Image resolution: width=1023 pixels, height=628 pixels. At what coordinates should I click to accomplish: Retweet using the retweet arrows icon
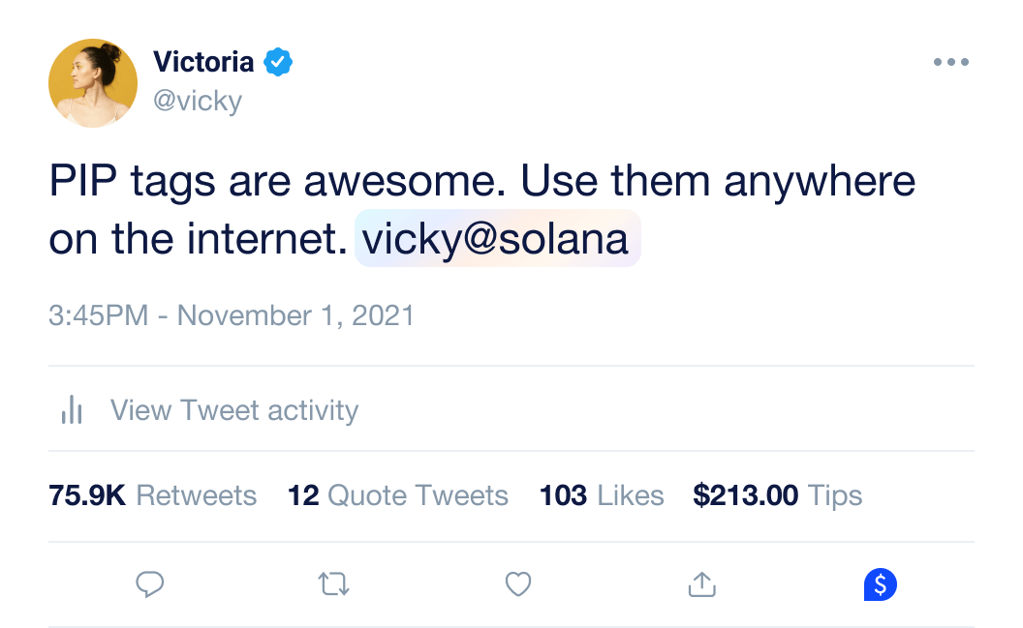coord(334,583)
